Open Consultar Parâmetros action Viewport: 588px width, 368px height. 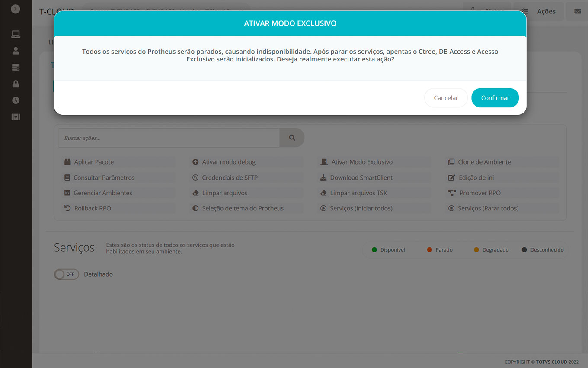pyautogui.click(x=118, y=178)
